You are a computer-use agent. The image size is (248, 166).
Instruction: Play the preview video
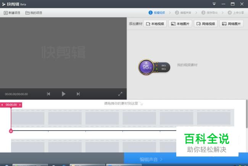tap(63, 94)
